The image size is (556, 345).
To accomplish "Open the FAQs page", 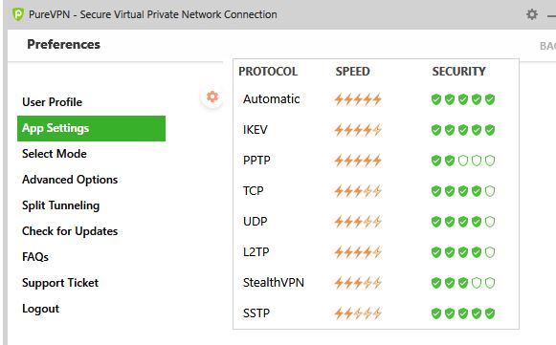I will 35,257.
